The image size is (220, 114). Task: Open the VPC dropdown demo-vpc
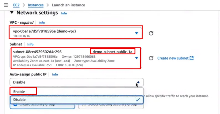(x=76, y=33)
